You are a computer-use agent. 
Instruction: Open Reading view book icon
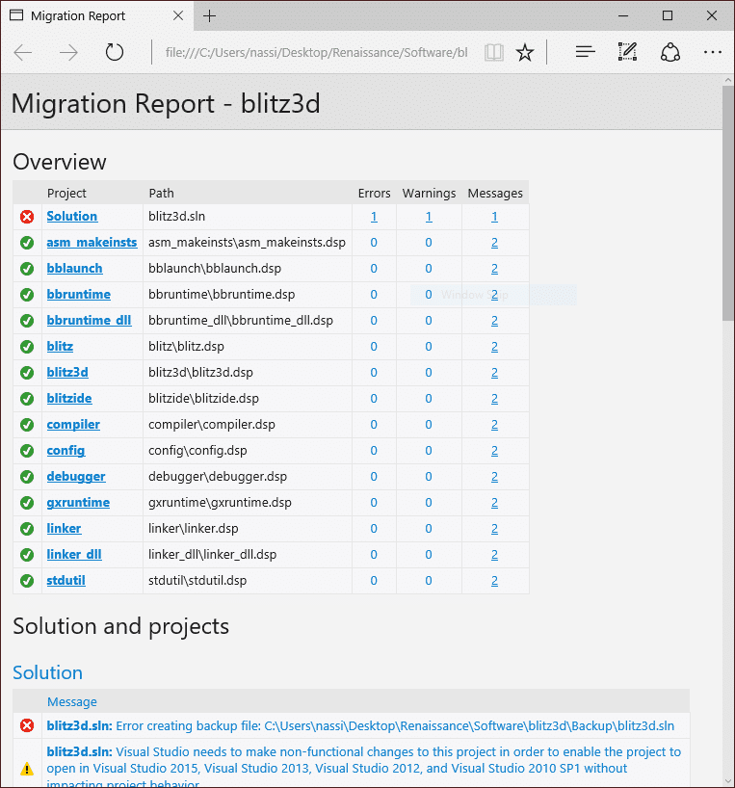[494, 52]
